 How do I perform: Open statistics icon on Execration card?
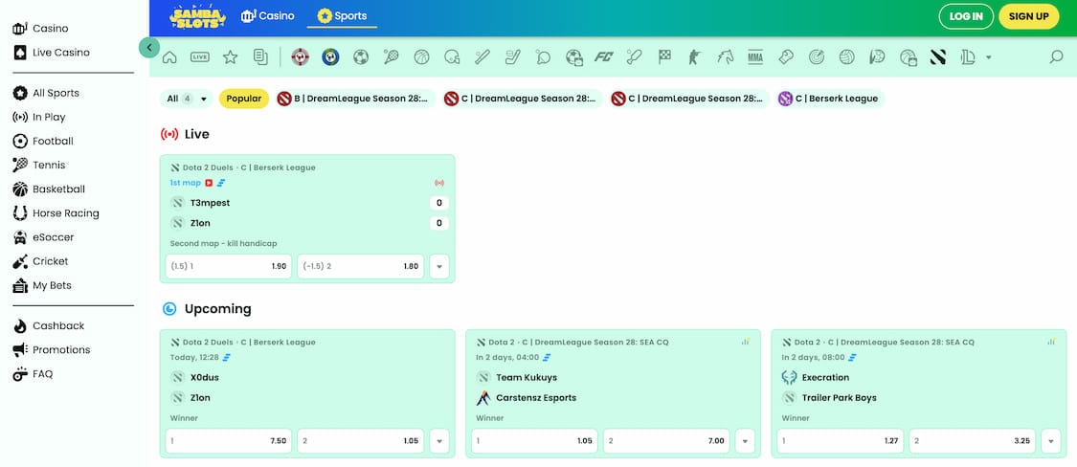point(1051,342)
